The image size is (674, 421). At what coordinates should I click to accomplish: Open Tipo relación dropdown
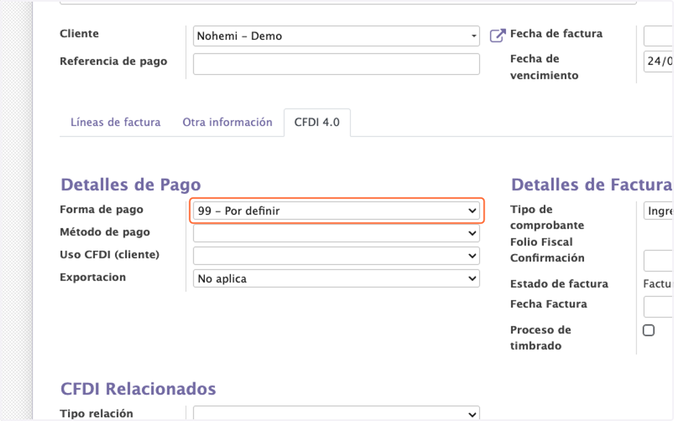click(336, 414)
